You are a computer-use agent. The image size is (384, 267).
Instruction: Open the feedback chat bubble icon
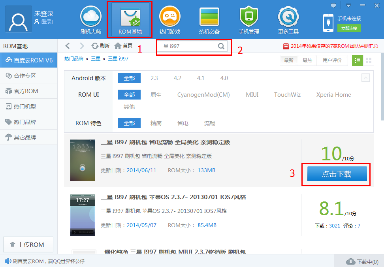pos(333,5)
